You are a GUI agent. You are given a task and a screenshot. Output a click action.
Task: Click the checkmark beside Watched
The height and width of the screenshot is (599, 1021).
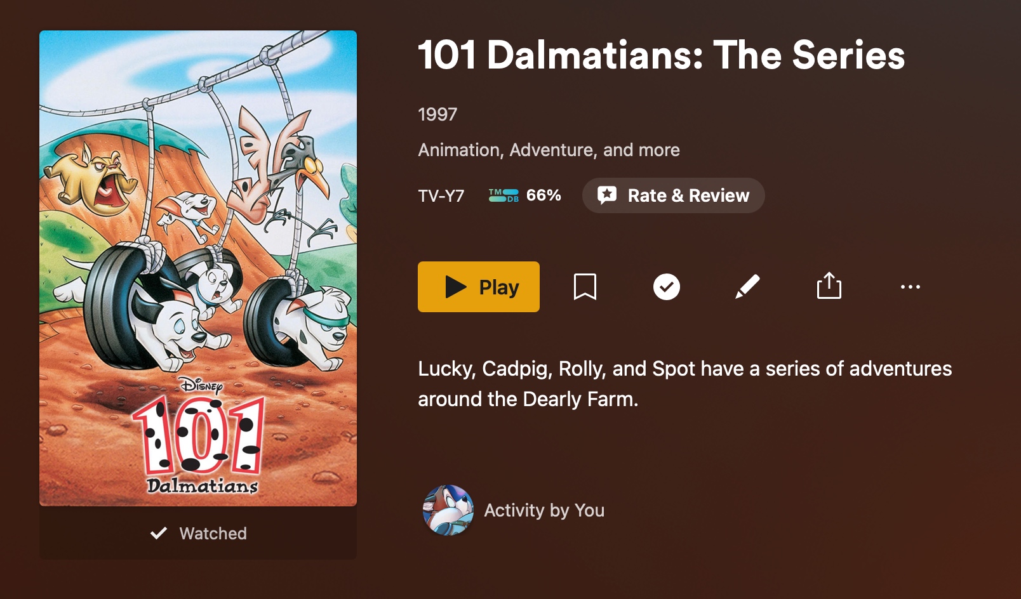[159, 533]
